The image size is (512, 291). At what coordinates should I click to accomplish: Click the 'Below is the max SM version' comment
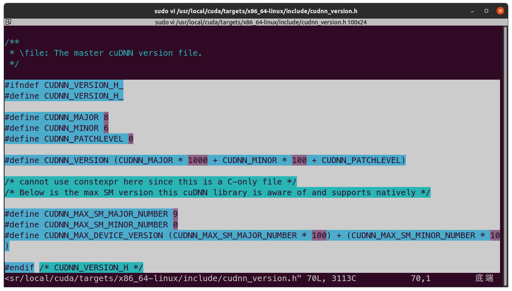pyautogui.click(x=218, y=192)
